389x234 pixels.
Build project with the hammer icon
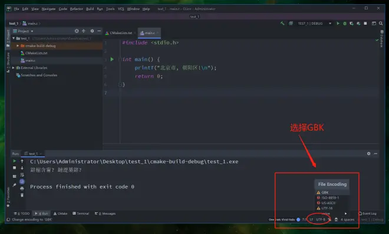click(x=282, y=24)
